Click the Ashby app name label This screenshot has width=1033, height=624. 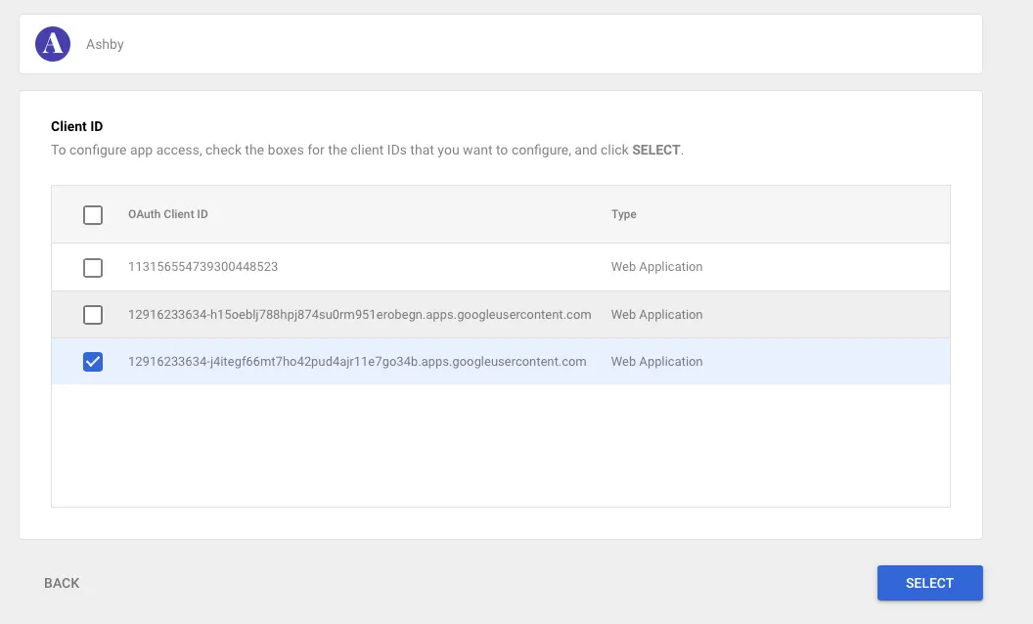point(105,44)
